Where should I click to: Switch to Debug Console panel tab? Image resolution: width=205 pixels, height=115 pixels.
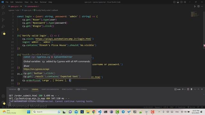point(81,89)
